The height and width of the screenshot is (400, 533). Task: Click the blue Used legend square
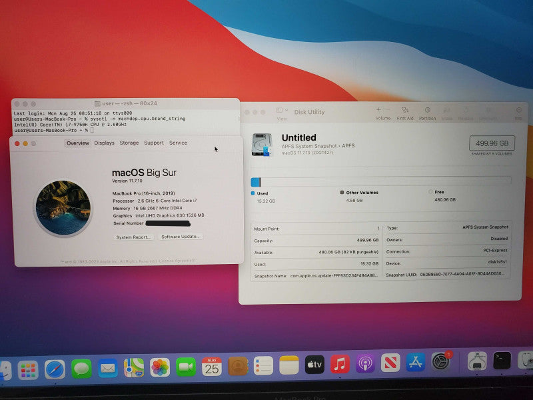253,193
